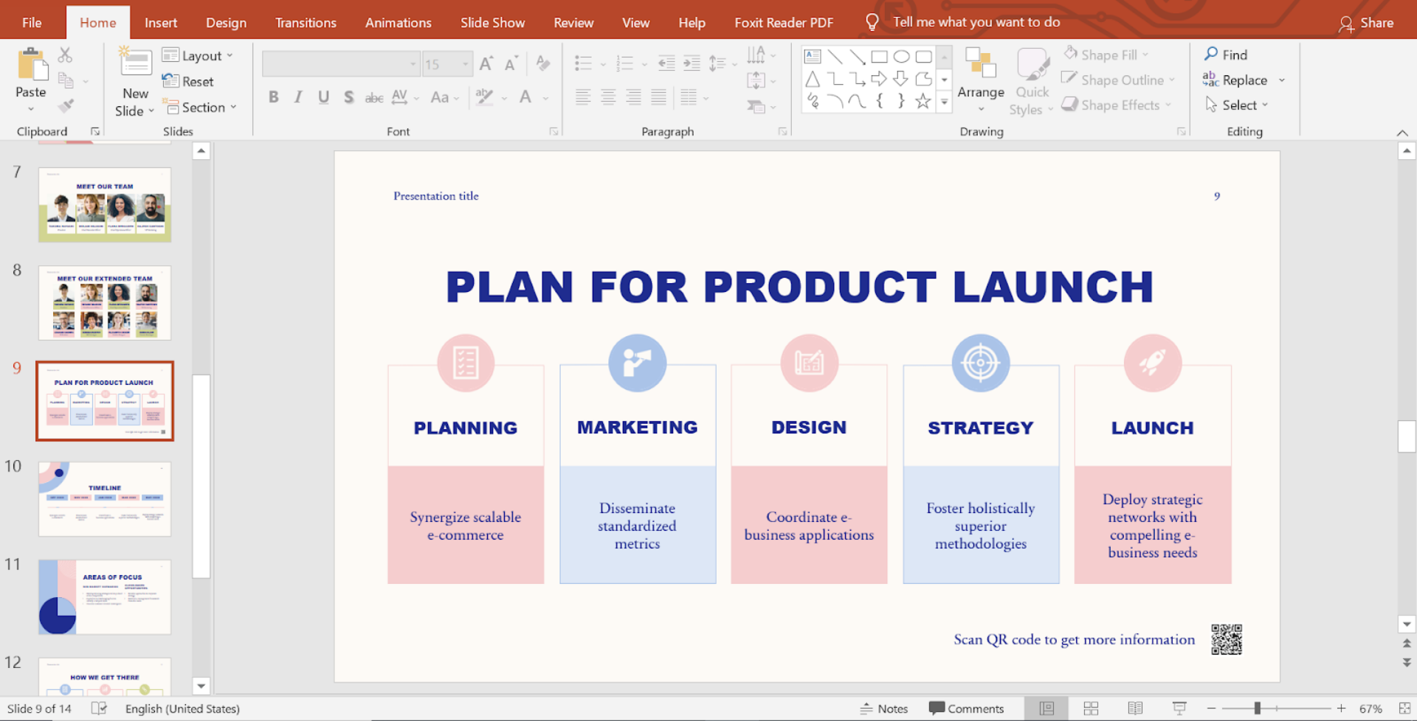This screenshot has width=1417, height=721.
Task: Open the Slide Show tab
Action: point(493,22)
